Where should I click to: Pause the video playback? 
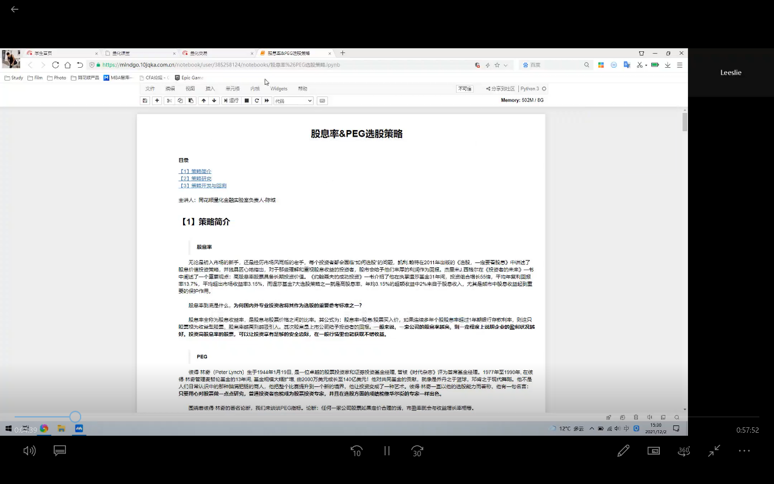point(386,451)
